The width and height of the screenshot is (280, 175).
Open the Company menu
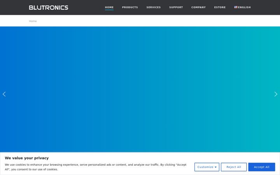coord(199,7)
